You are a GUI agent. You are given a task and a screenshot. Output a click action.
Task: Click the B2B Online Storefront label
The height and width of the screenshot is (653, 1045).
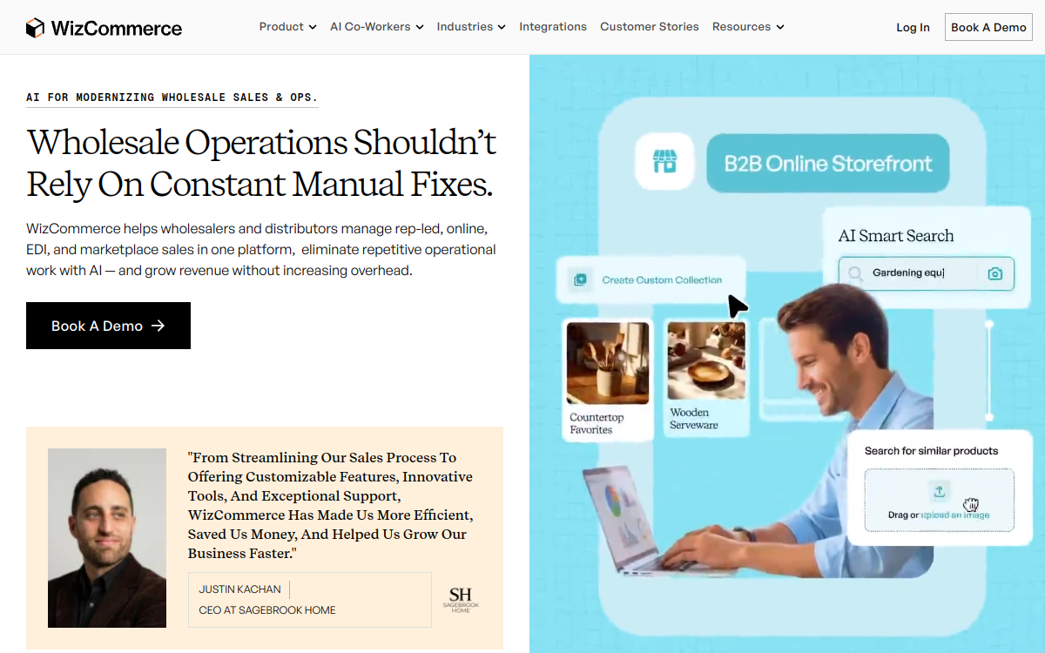[x=828, y=163]
